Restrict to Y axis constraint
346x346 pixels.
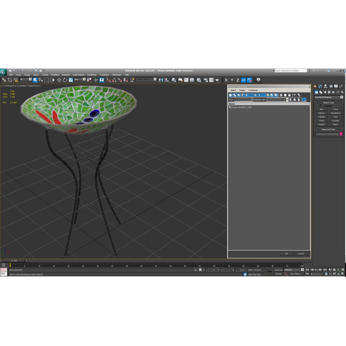232,80
